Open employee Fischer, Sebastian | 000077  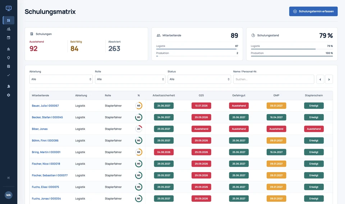pos(50,175)
